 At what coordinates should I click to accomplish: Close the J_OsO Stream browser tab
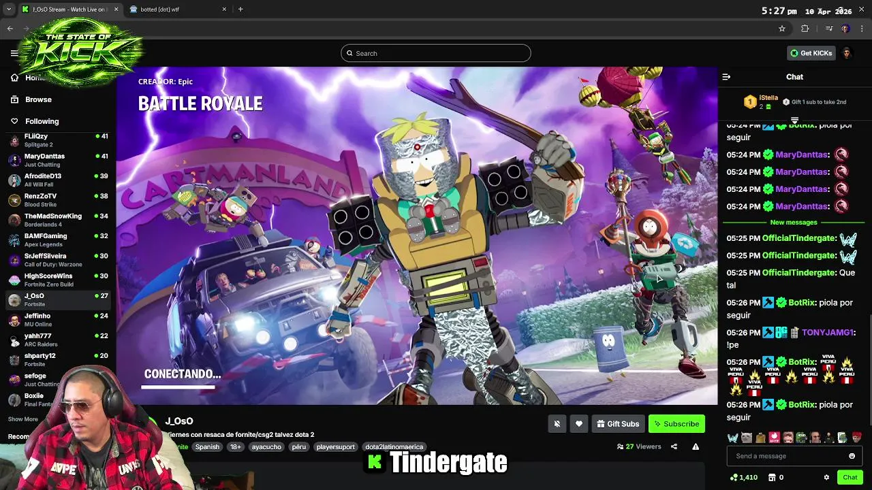pyautogui.click(x=116, y=9)
